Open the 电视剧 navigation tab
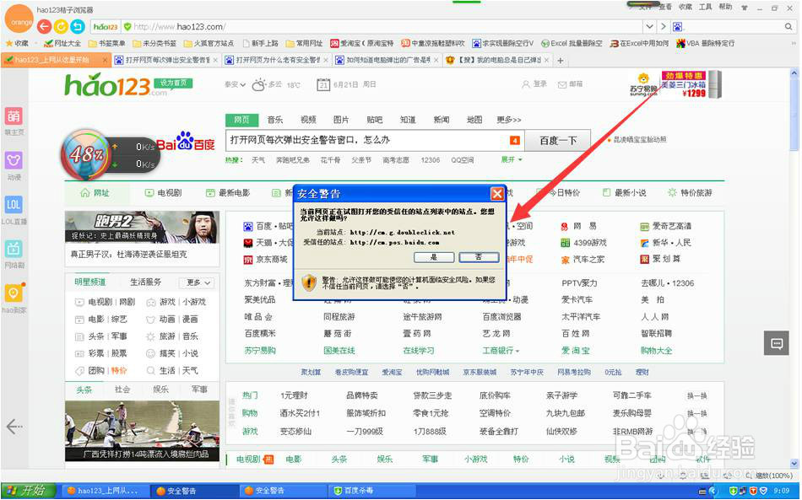This screenshot has height=500, width=802. coord(163,193)
